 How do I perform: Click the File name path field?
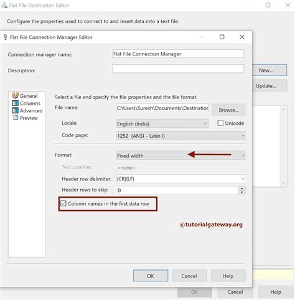(162, 108)
